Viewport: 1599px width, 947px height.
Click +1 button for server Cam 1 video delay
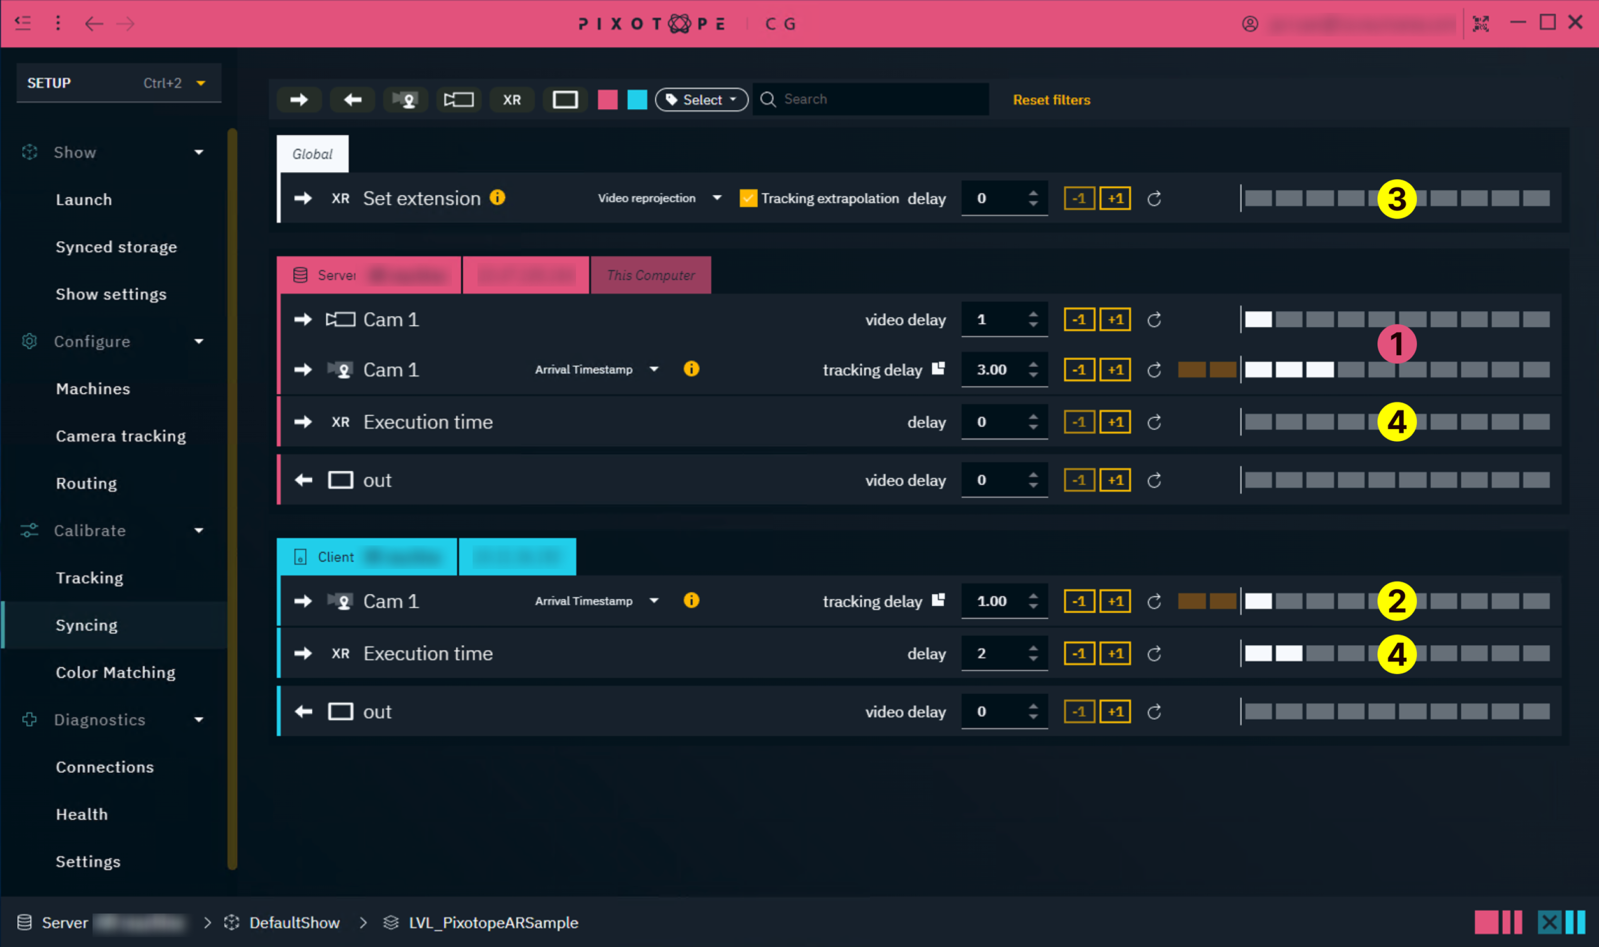(x=1115, y=319)
